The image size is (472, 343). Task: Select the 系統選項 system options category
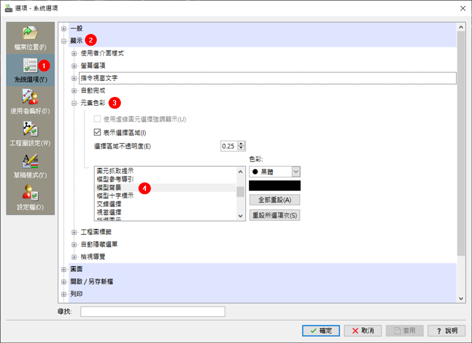(x=30, y=70)
